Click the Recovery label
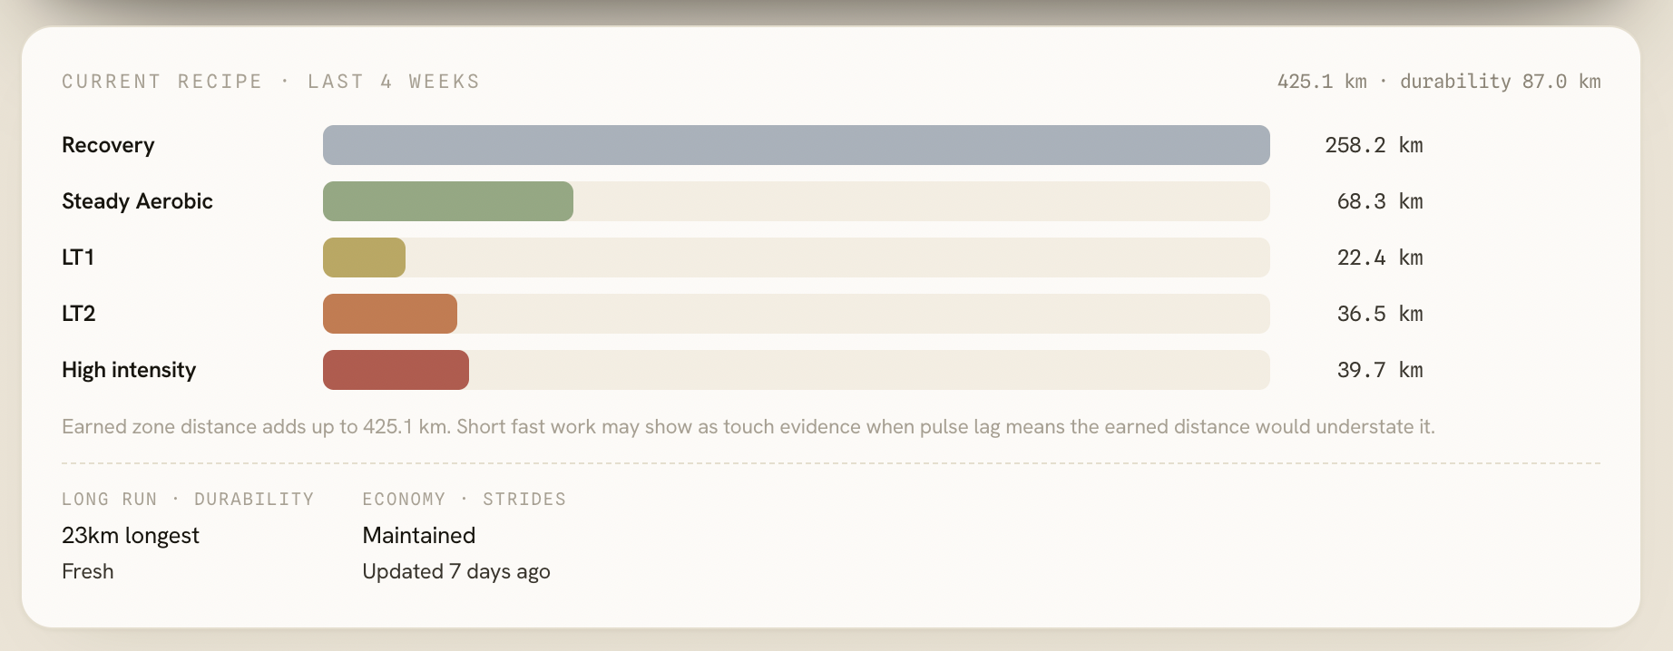Screen dimensions: 1673x651 tap(108, 145)
